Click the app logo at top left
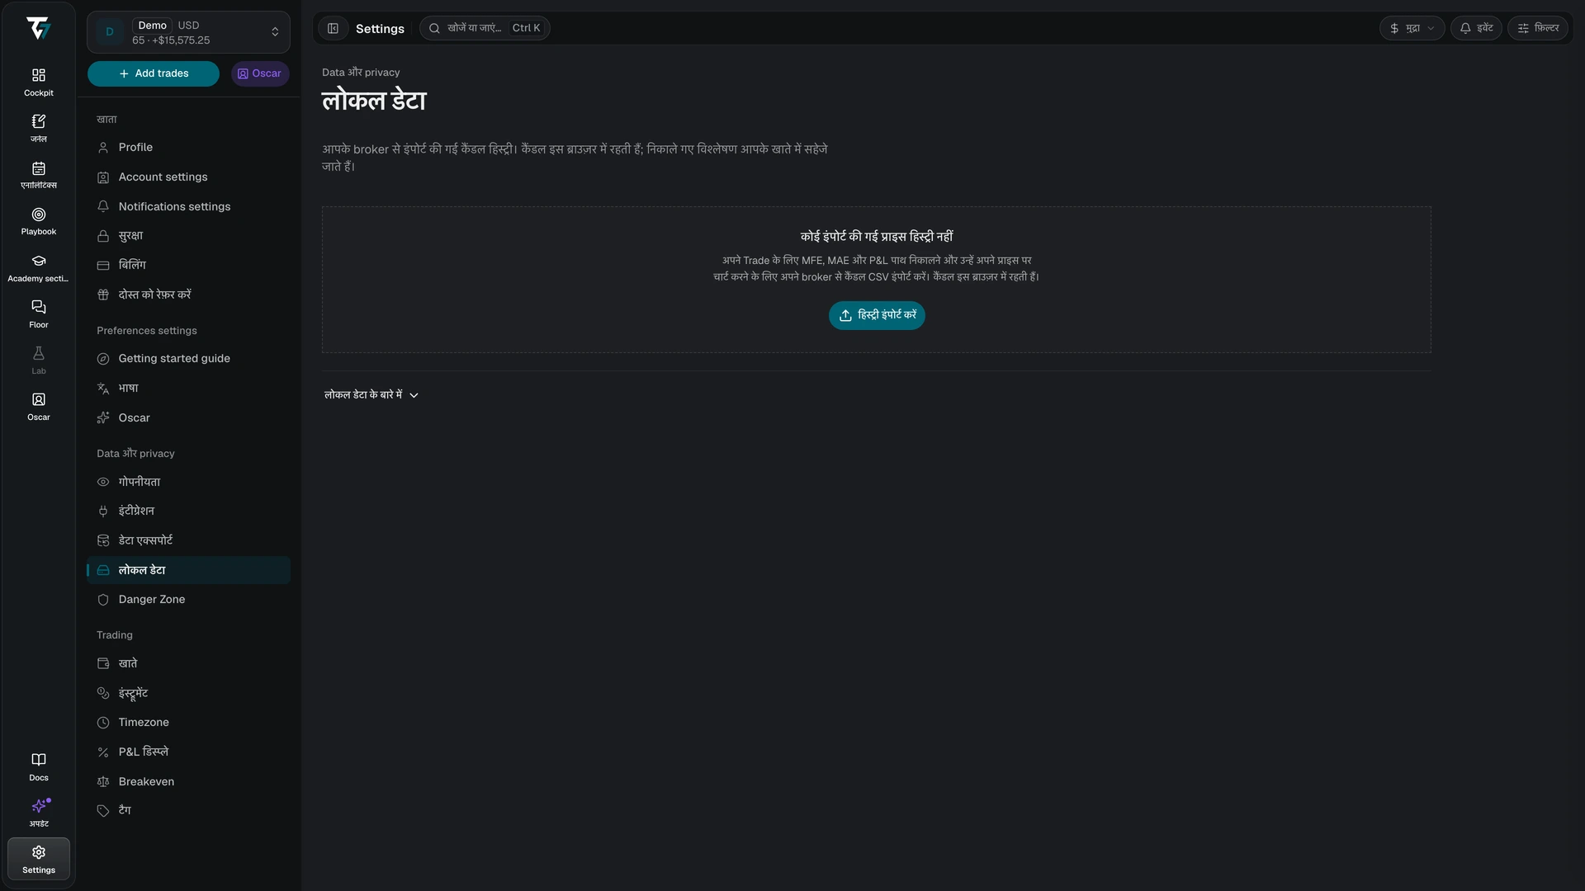This screenshot has height=891, width=1585. (38, 28)
